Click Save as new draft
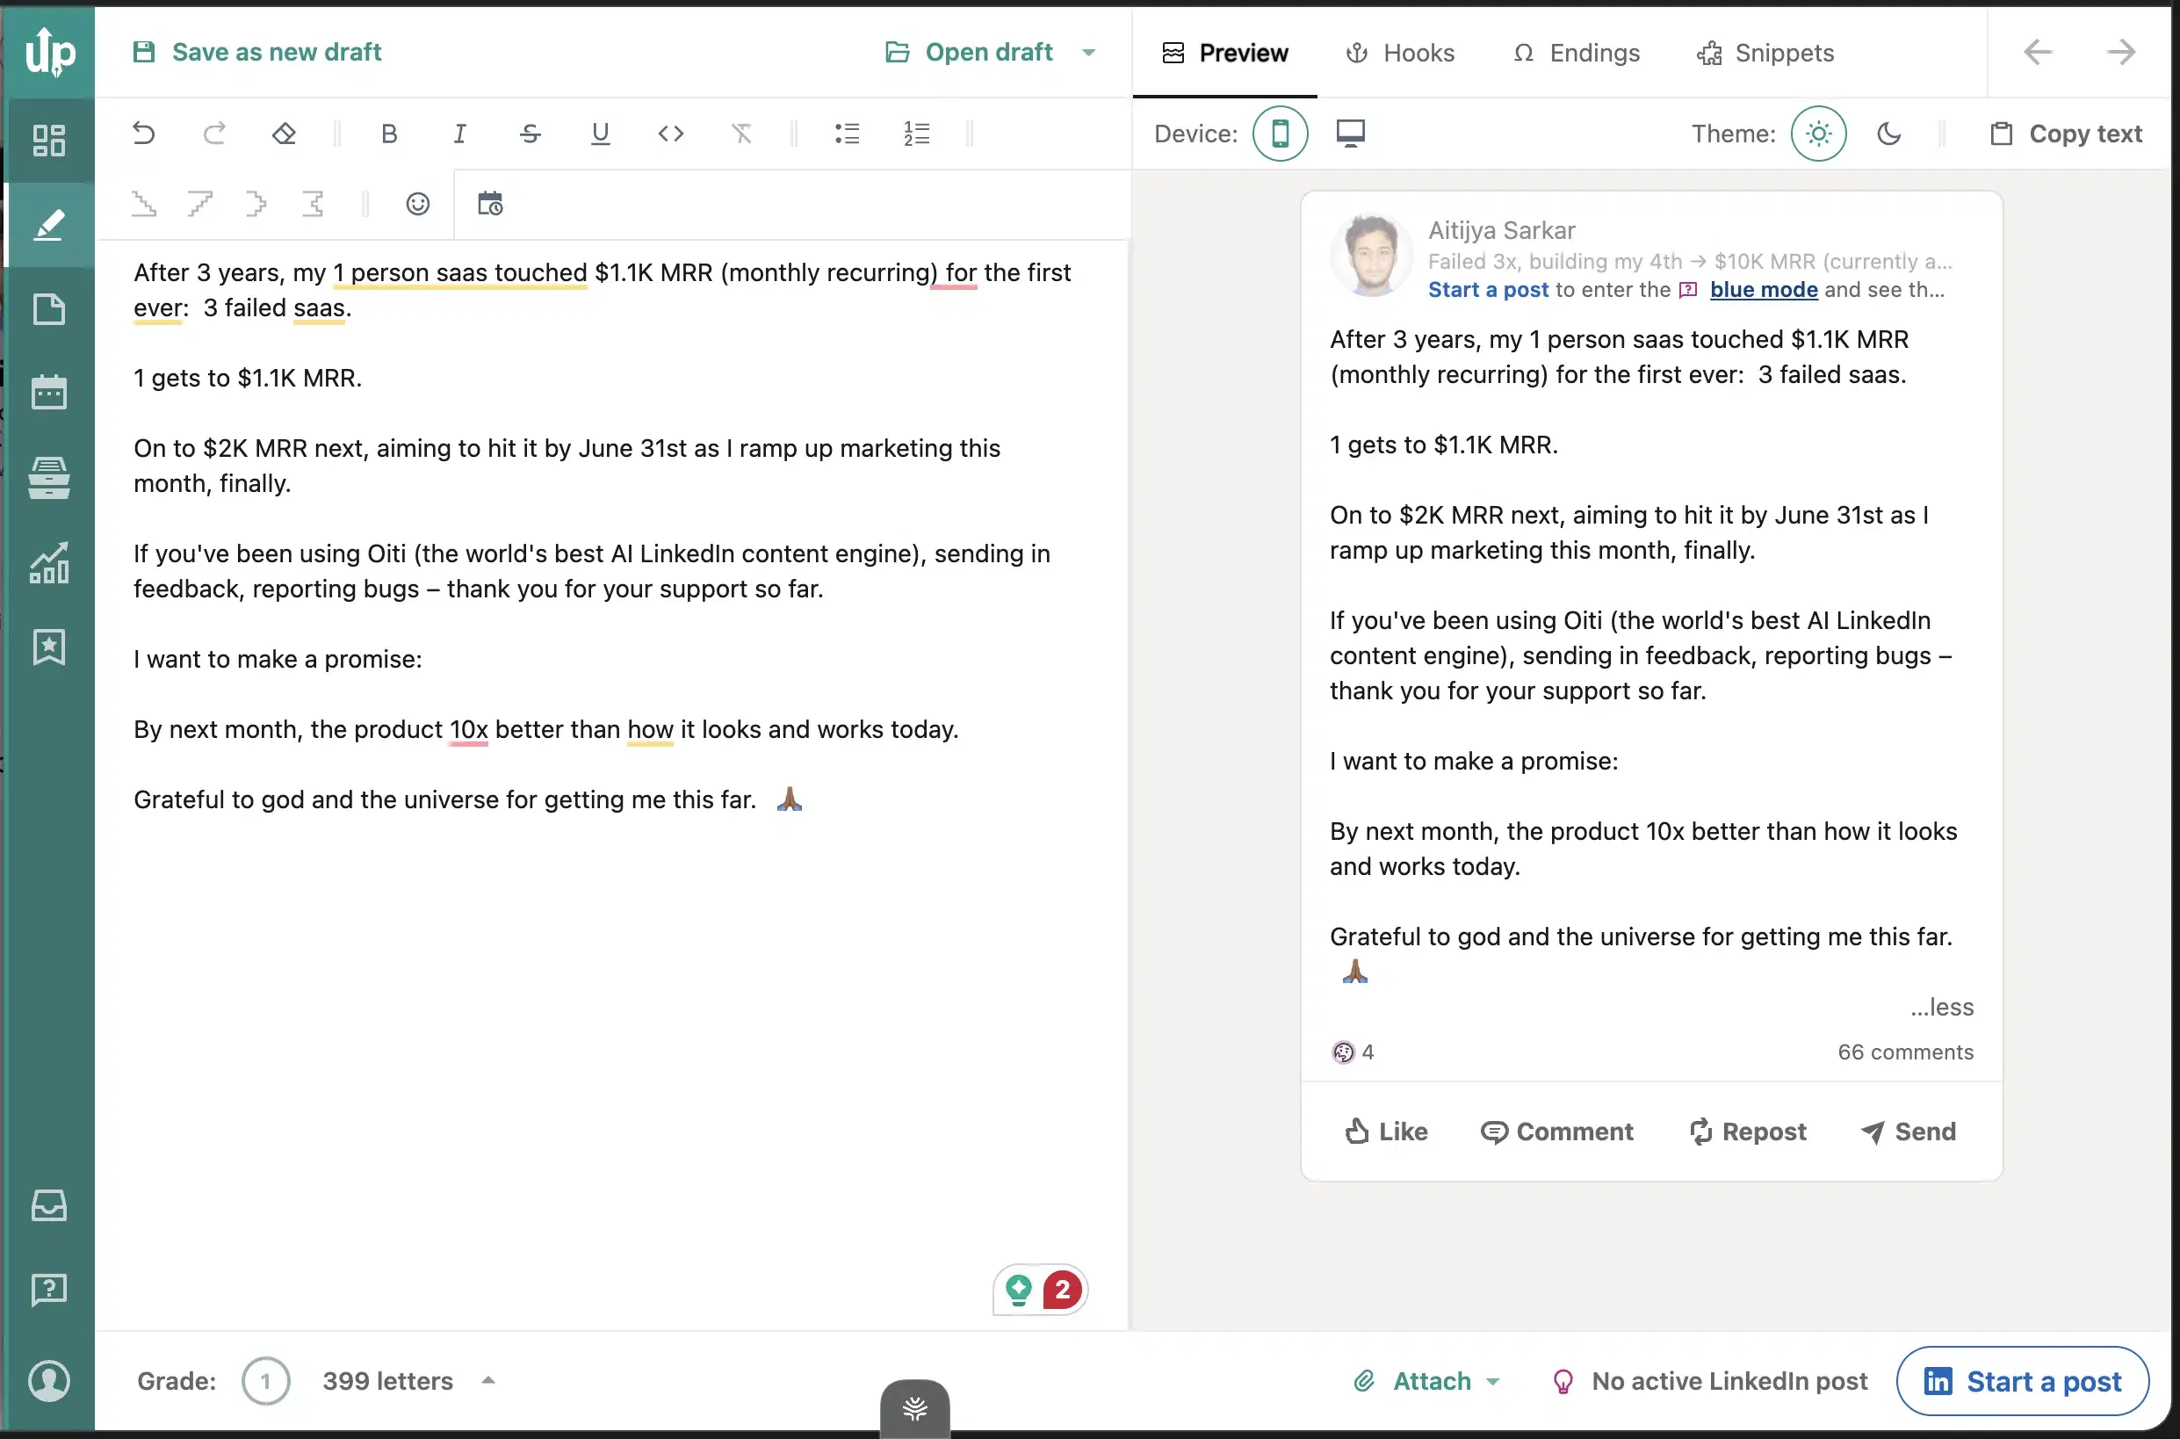The height and width of the screenshot is (1439, 2180). pos(256,53)
